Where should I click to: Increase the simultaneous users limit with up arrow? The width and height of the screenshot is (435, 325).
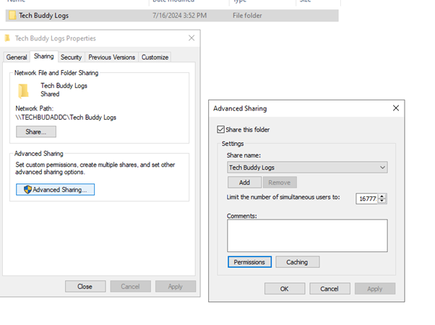pos(382,196)
